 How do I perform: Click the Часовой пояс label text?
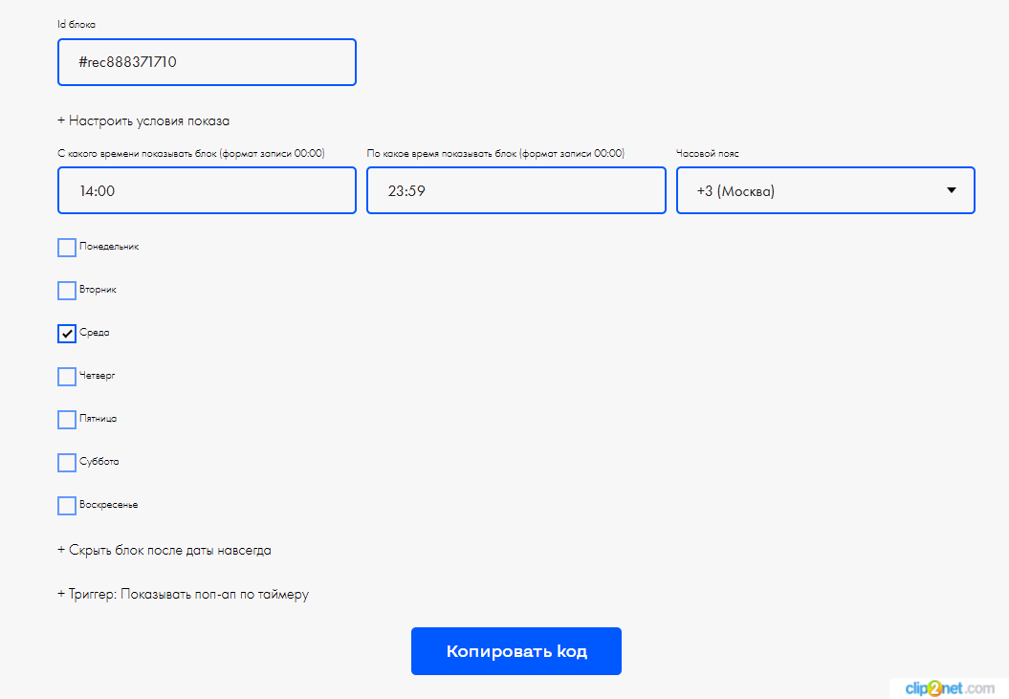tap(707, 153)
